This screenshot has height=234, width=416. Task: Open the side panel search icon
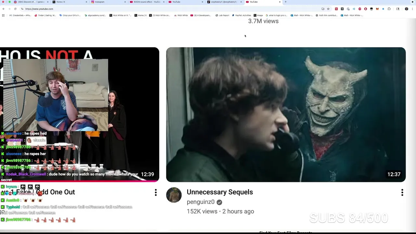coord(398,9)
